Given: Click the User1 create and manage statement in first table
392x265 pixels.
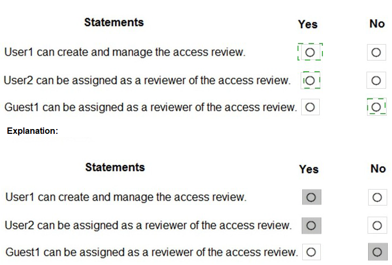Looking at the screenshot, I should click(125, 53).
